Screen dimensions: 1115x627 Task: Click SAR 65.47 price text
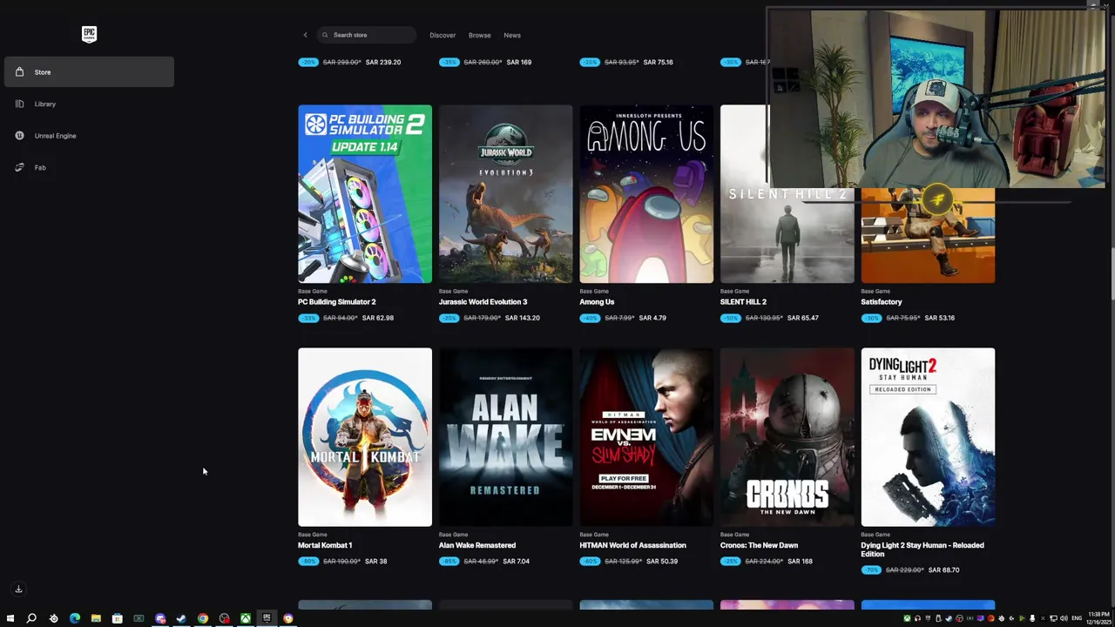[804, 318]
